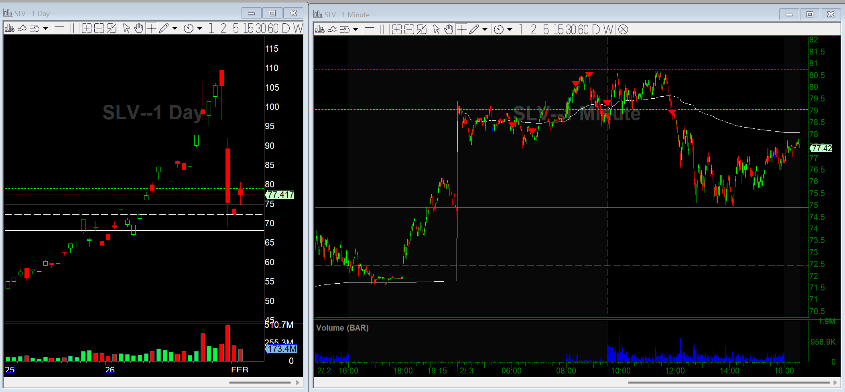
Task: Toggle the crosshair tool in Day window
Action: [x=151, y=28]
